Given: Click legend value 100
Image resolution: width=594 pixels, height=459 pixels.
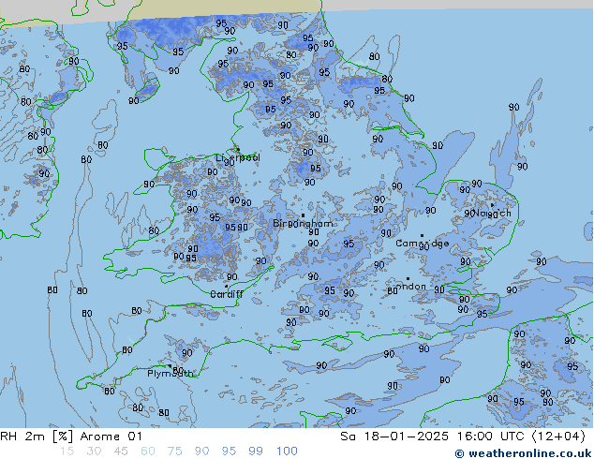Looking at the screenshot, I should coord(287,452).
